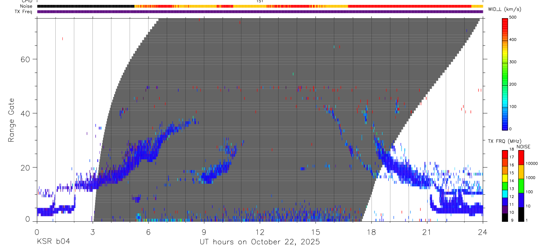This screenshot has height=251, width=543.
Task: Click the cyan segment of TX FRQ colorbar
Action: 505,193
